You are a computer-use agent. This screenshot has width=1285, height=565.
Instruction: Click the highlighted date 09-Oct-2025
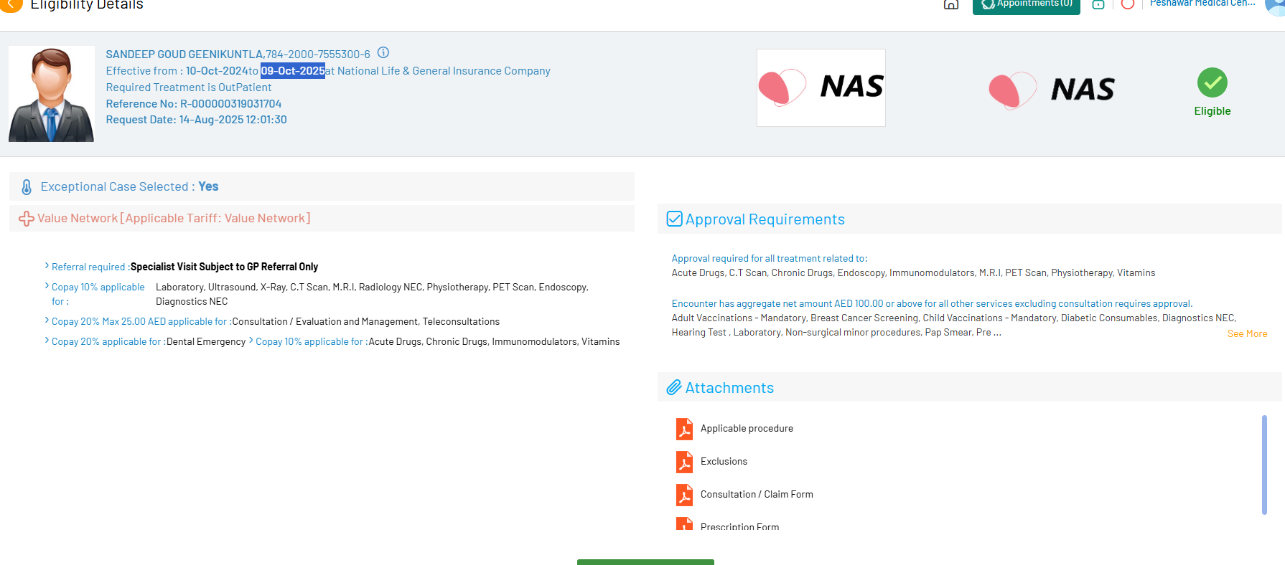293,71
